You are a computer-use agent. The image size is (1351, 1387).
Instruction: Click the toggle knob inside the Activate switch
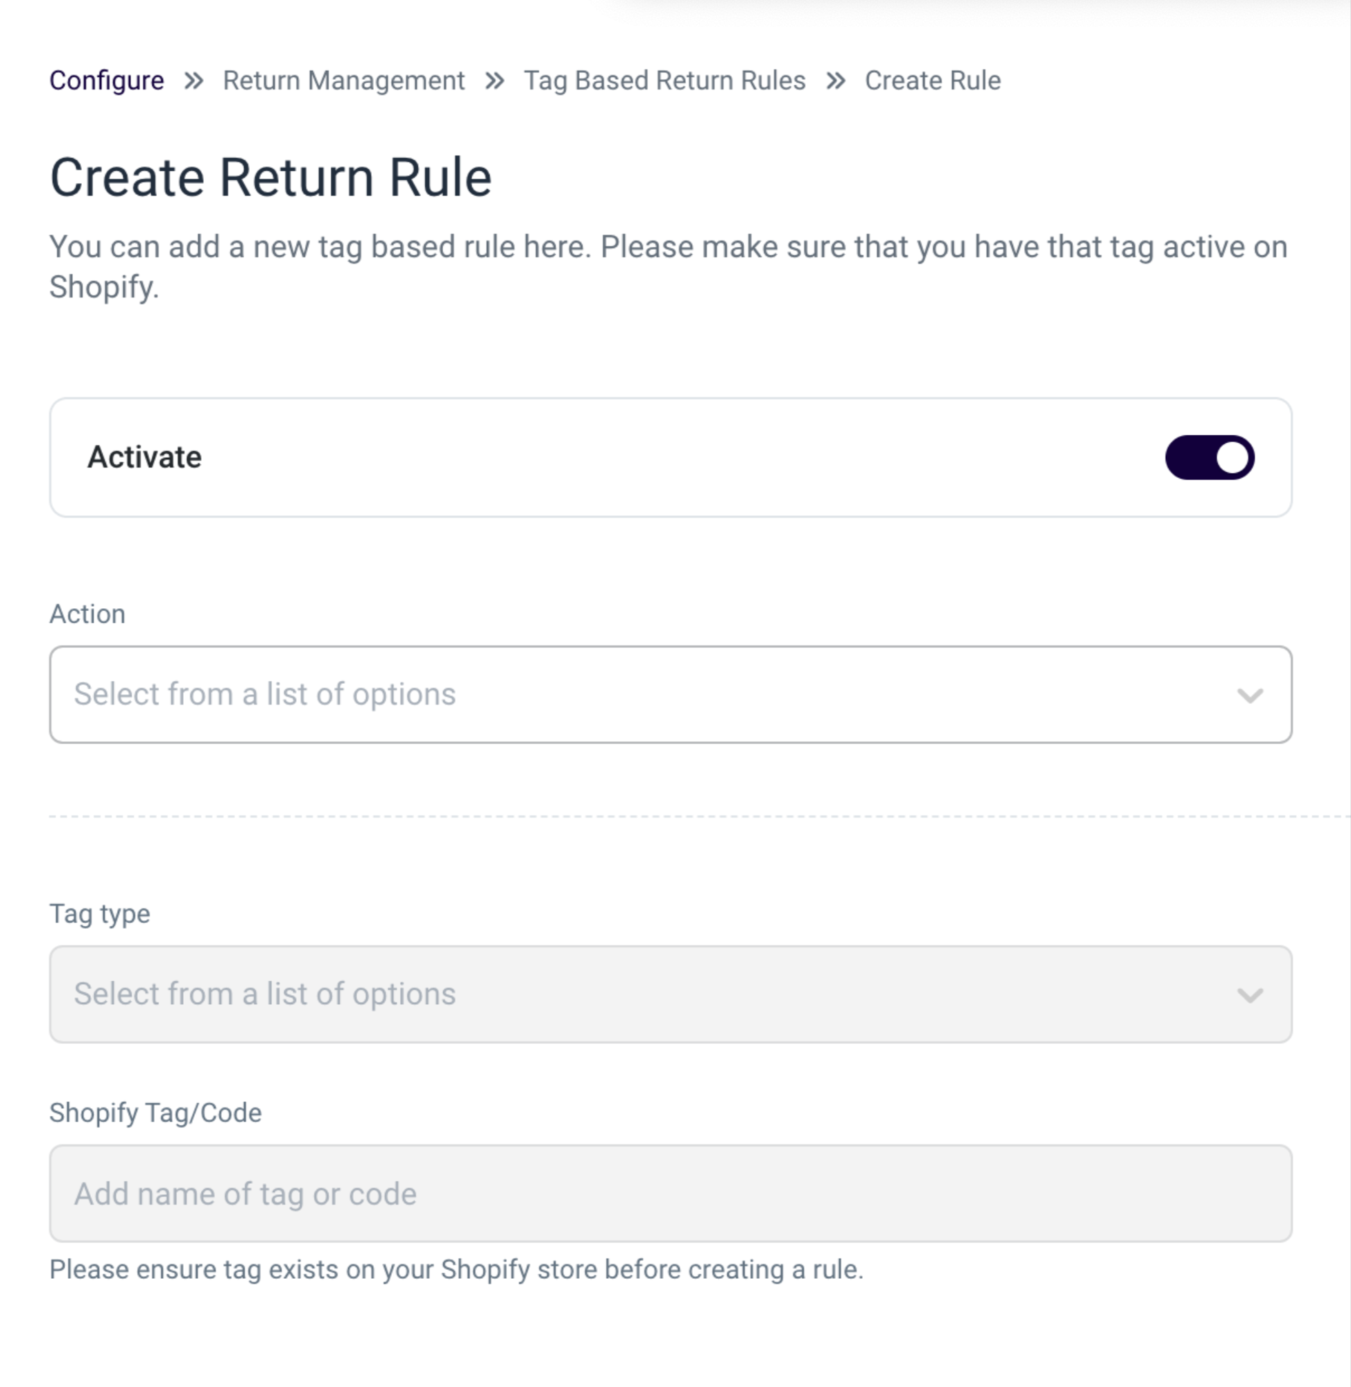point(1232,457)
